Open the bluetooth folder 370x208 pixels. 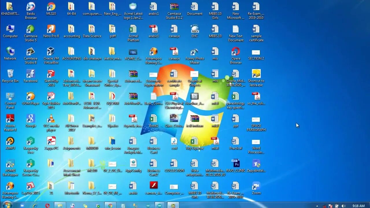(x=71, y=188)
